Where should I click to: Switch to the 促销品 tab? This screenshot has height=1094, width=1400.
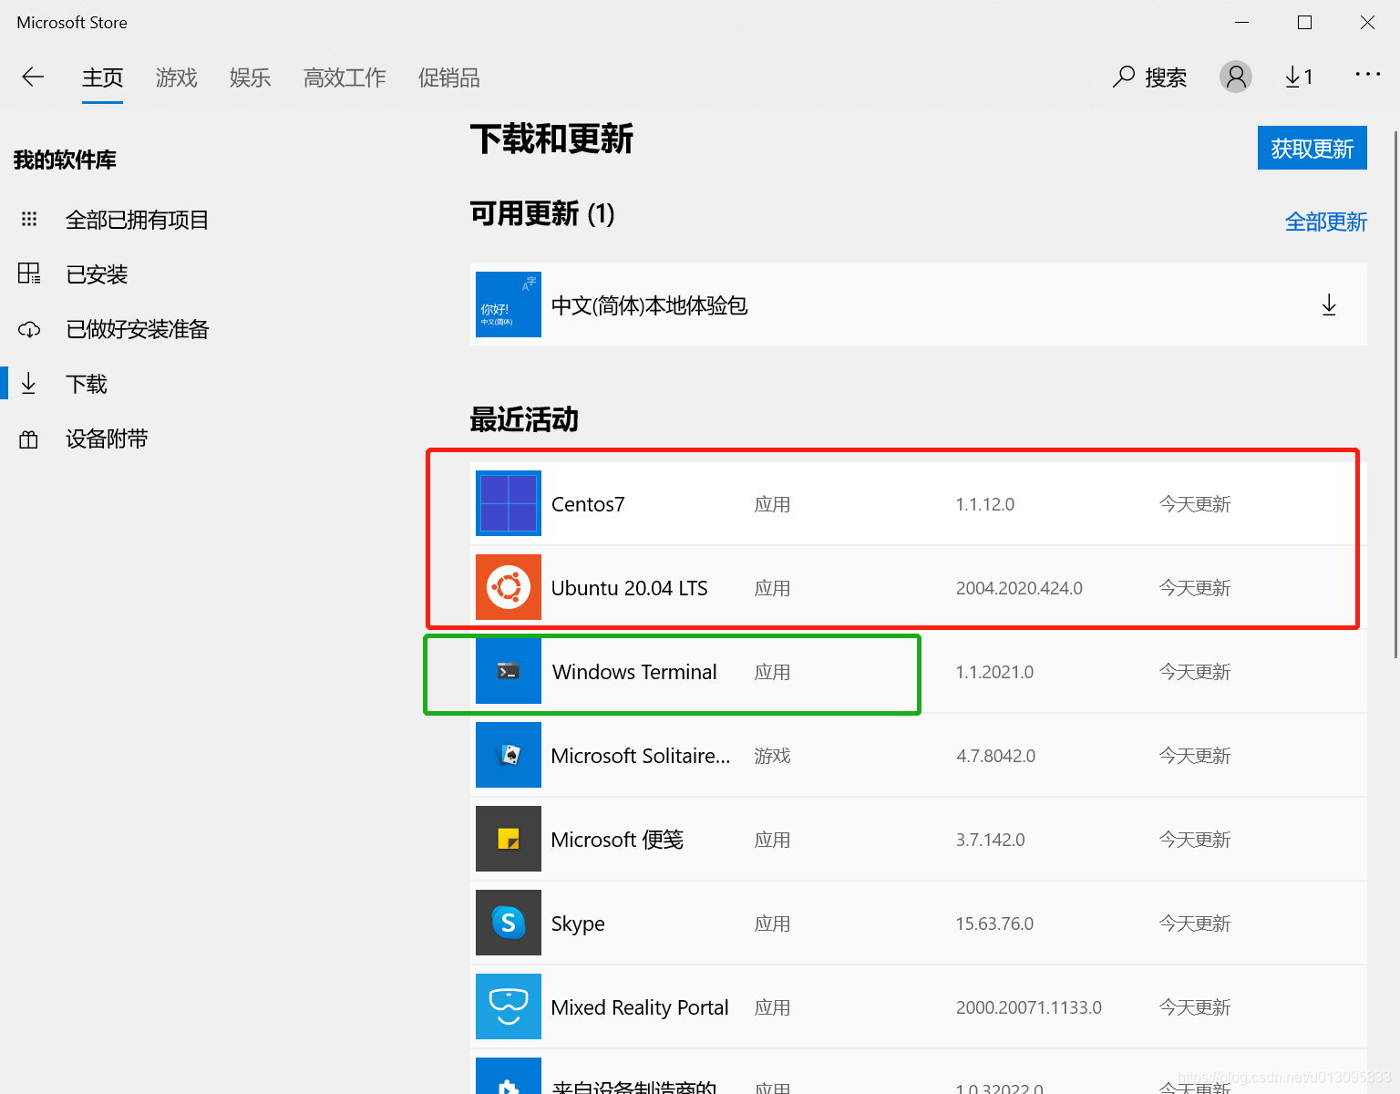(x=448, y=77)
